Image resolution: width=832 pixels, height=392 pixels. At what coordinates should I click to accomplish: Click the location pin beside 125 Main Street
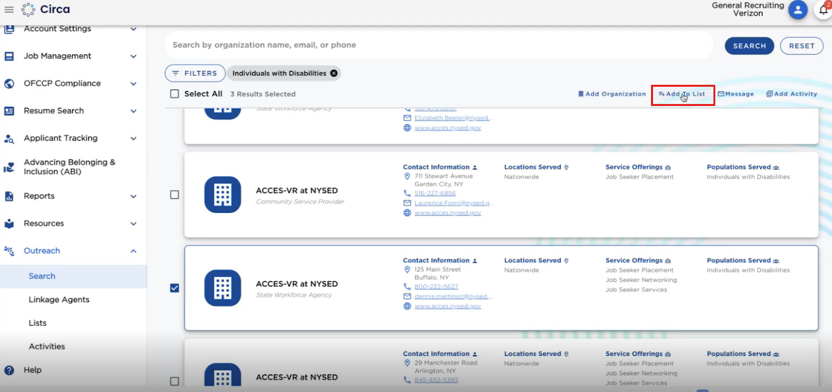tap(407, 269)
